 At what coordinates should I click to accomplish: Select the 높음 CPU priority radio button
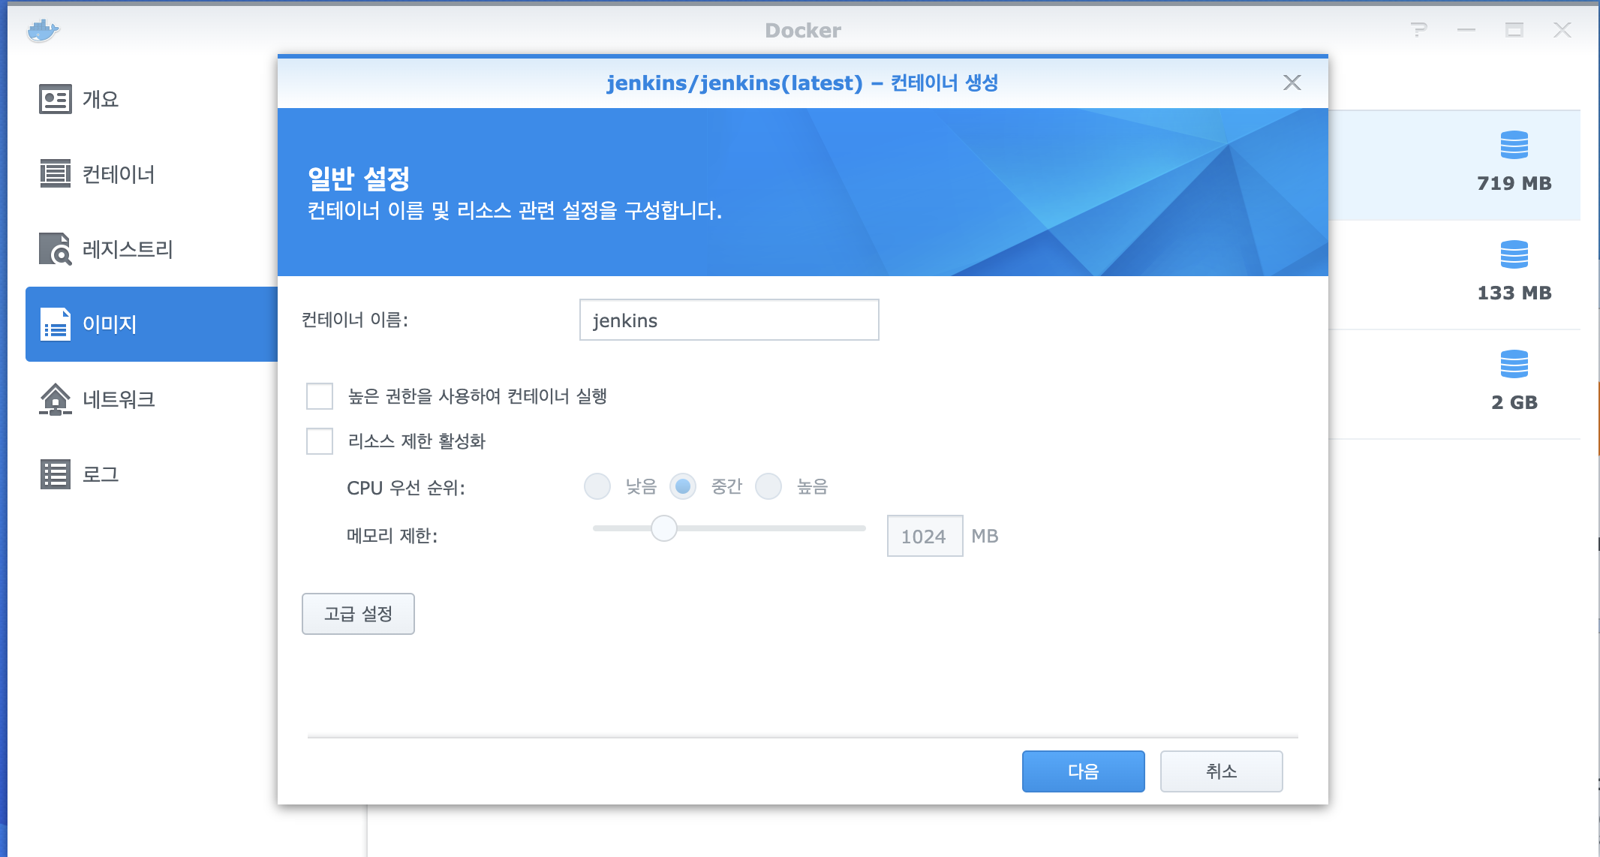[768, 486]
